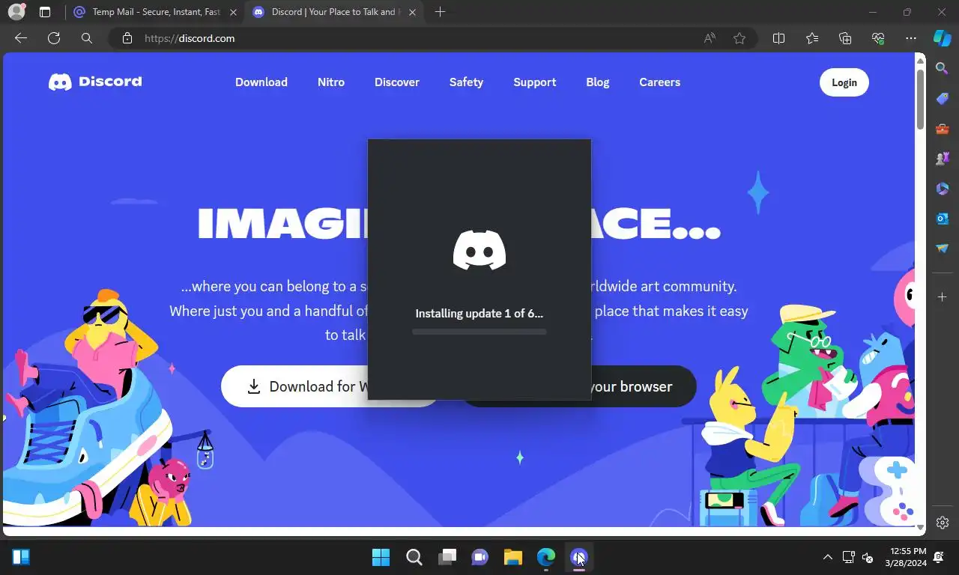This screenshot has width=959, height=575.
Task: Select the Discord browser tab
Action: pos(333,12)
